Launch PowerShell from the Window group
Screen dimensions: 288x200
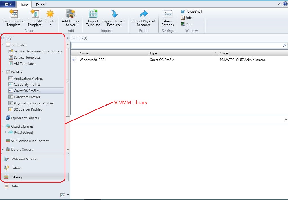pos(191,11)
